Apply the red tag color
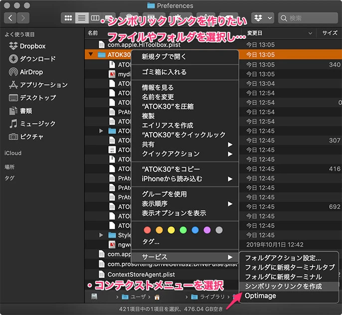Image resolution: width=342 pixels, height=315 pixels. [x=147, y=230]
